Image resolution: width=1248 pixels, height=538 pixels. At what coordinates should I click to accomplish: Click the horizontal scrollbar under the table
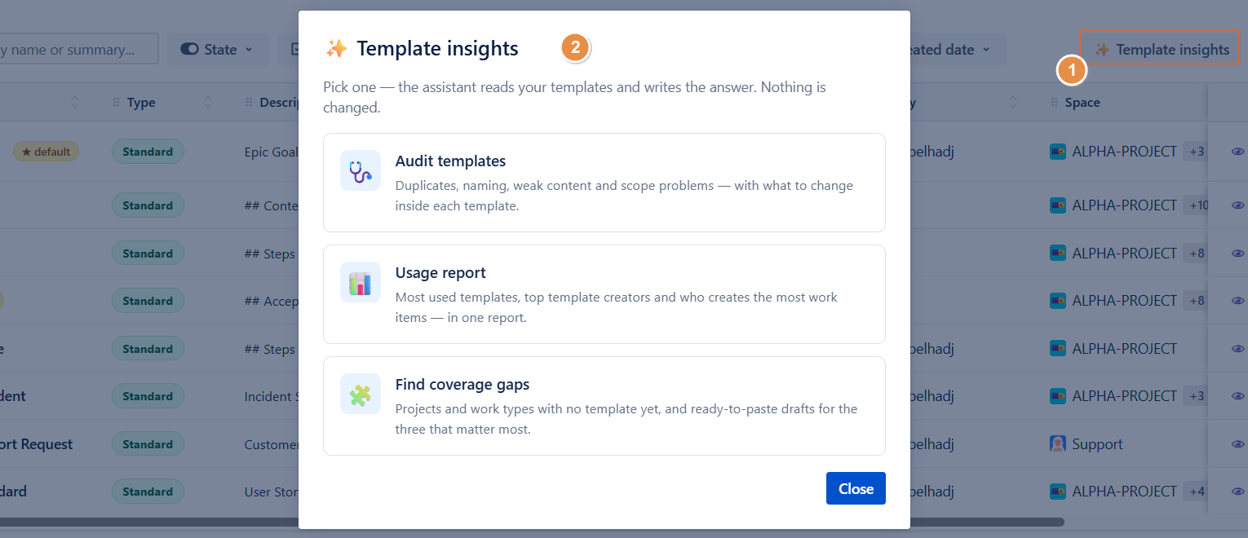coord(532,522)
